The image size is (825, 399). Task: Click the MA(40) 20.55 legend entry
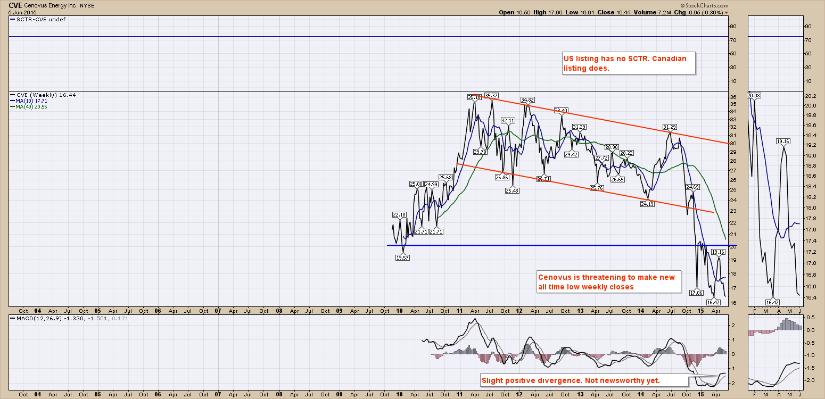[x=29, y=106]
